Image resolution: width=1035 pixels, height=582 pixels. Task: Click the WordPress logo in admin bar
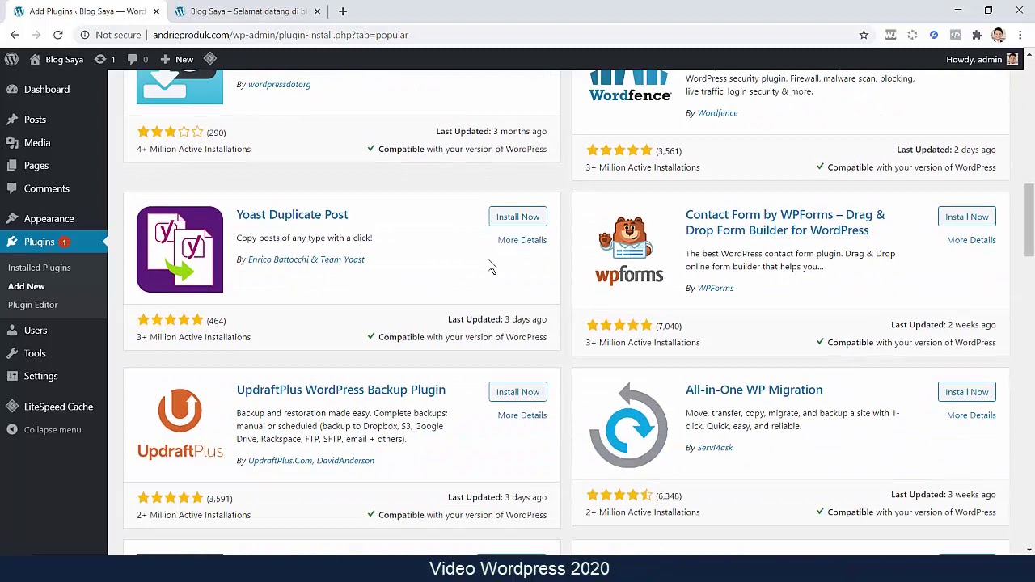11,59
